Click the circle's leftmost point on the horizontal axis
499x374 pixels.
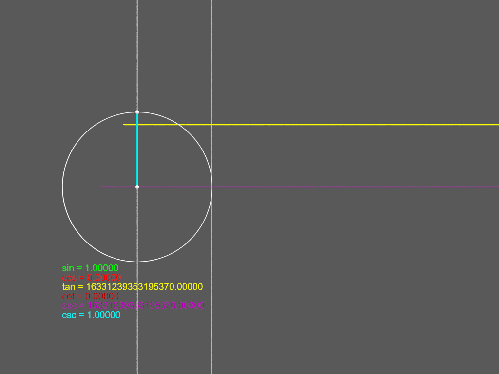(62, 187)
